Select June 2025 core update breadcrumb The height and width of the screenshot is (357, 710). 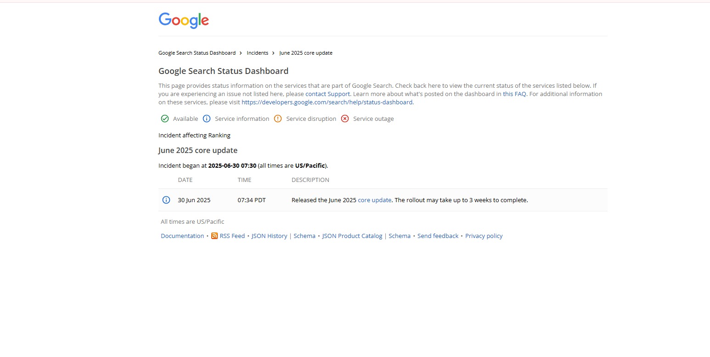click(x=306, y=53)
